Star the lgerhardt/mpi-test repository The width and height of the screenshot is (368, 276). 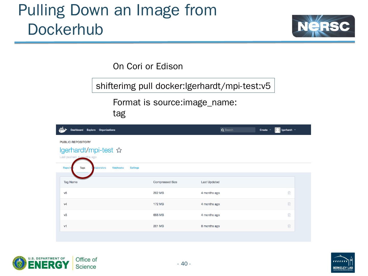click(119, 150)
